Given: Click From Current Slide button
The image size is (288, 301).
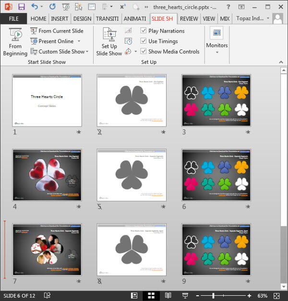Looking at the screenshot, I should pos(57,31).
